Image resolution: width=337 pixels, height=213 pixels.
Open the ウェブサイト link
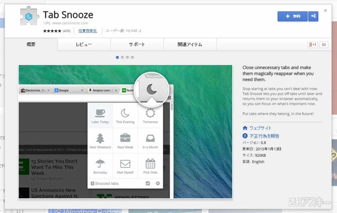pyautogui.click(x=260, y=128)
